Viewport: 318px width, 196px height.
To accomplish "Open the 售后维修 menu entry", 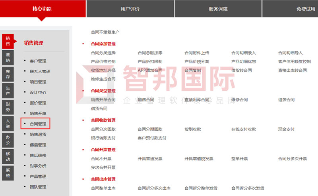I will pyautogui.click(x=38, y=156).
